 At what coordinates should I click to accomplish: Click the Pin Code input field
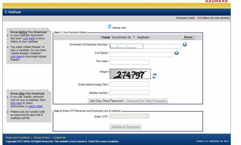click(129, 62)
